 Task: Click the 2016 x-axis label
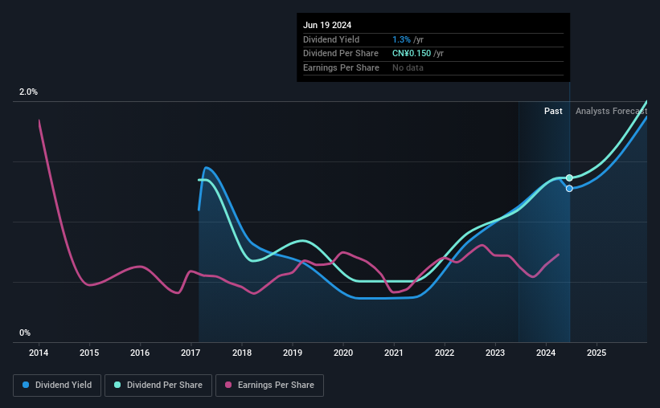(140, 353)
